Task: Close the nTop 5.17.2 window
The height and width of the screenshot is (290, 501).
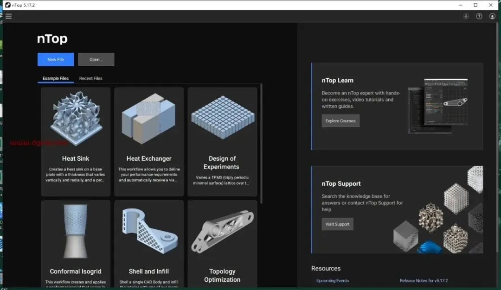Action: pos(490,5)
